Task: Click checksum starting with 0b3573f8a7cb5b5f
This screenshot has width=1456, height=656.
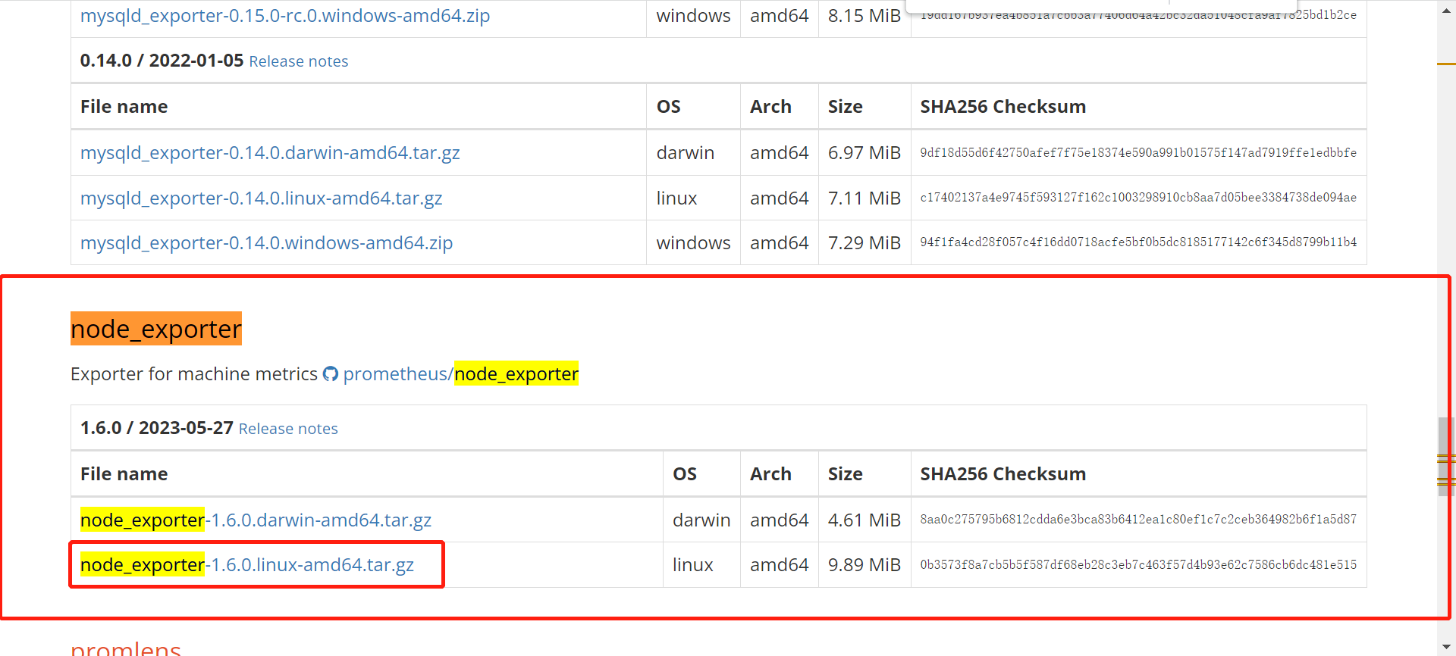Action: coord(1138,564)
